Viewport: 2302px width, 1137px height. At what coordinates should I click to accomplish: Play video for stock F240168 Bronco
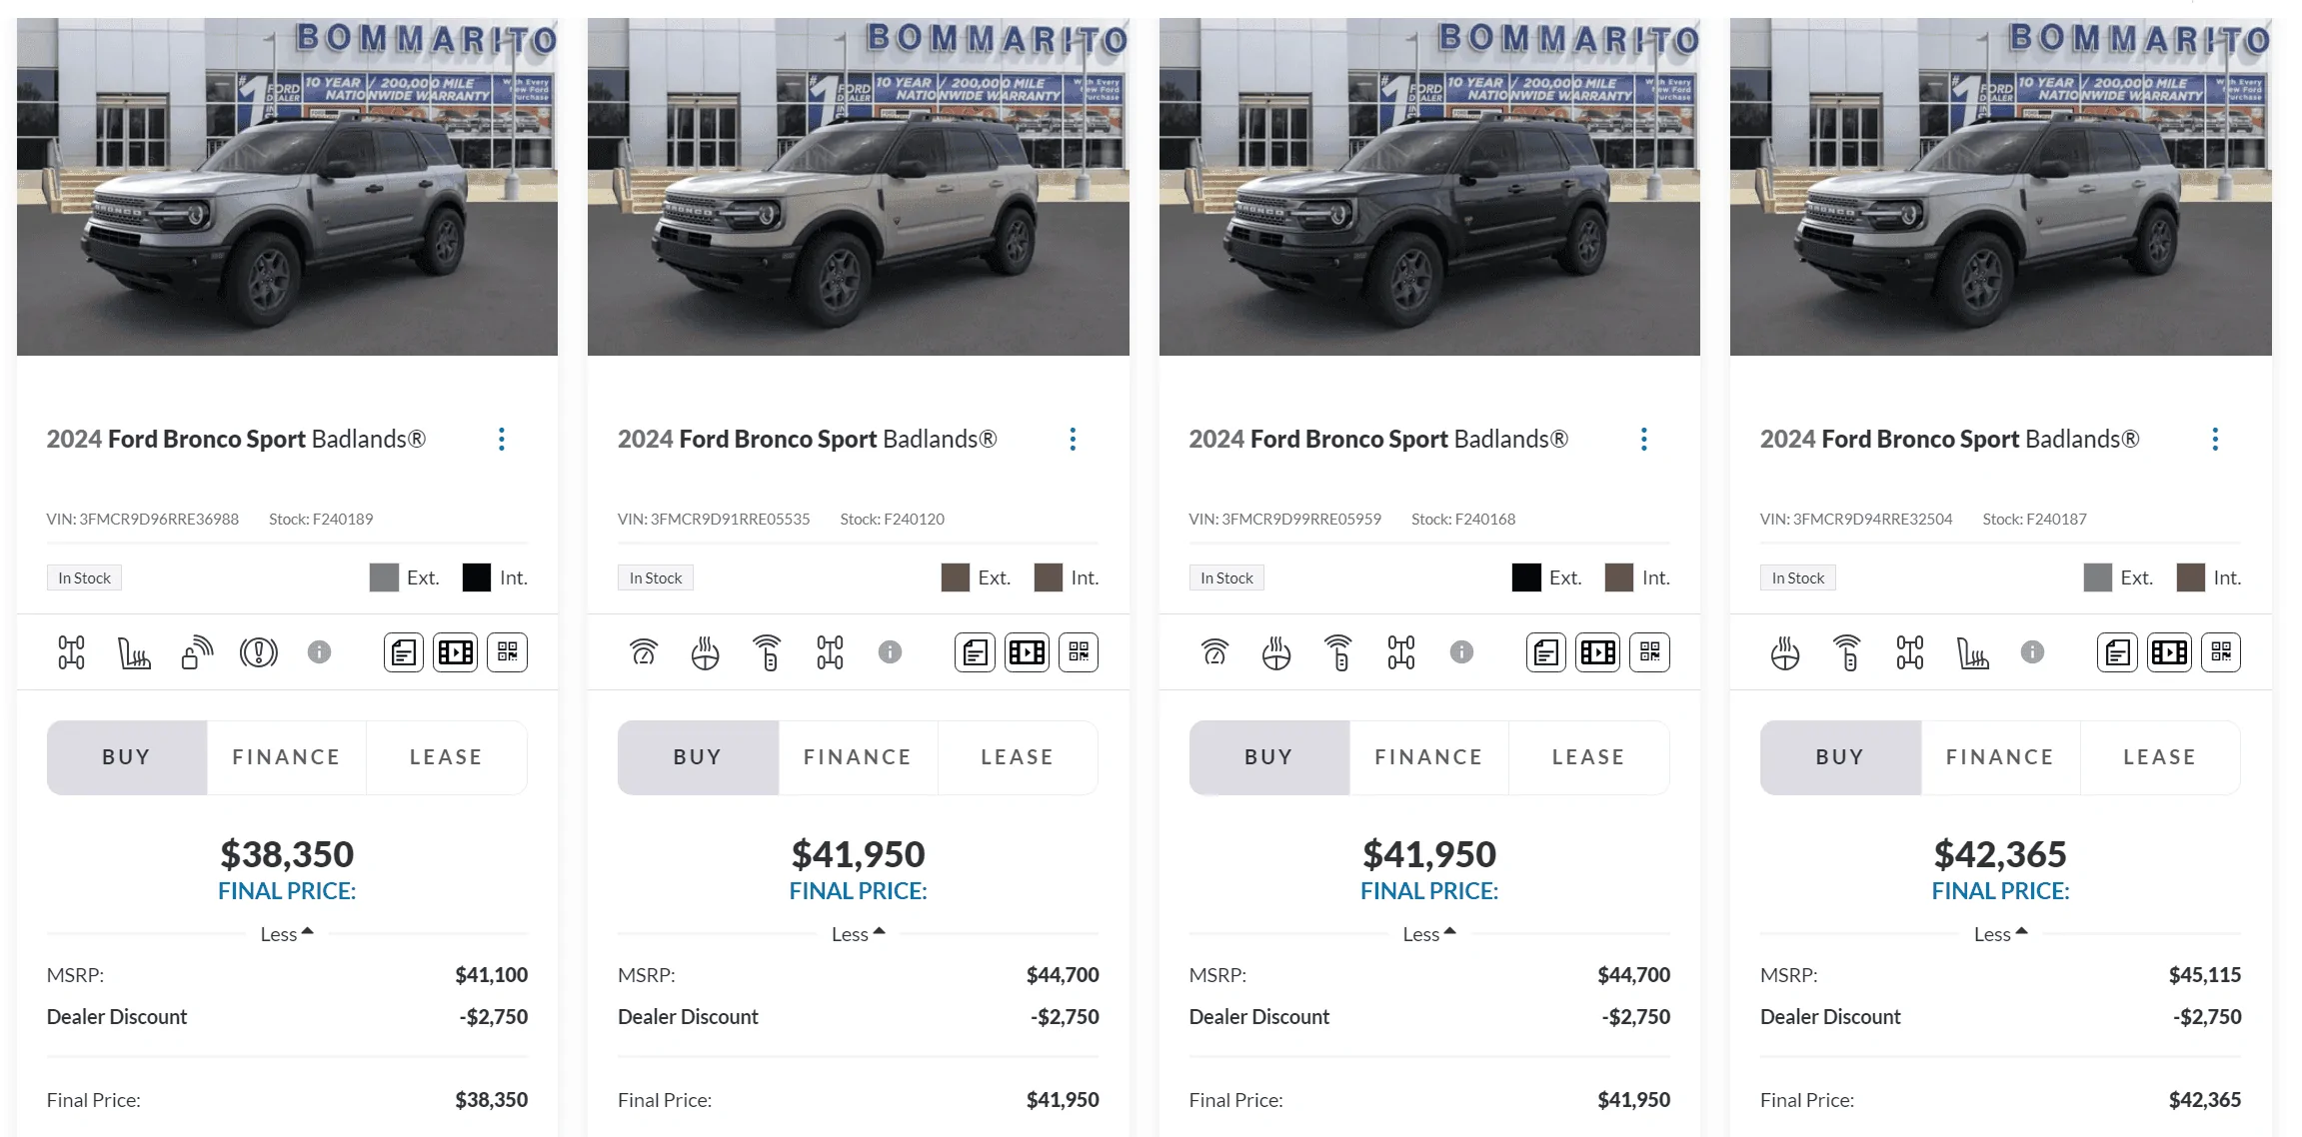click(x=1597, y=653)
